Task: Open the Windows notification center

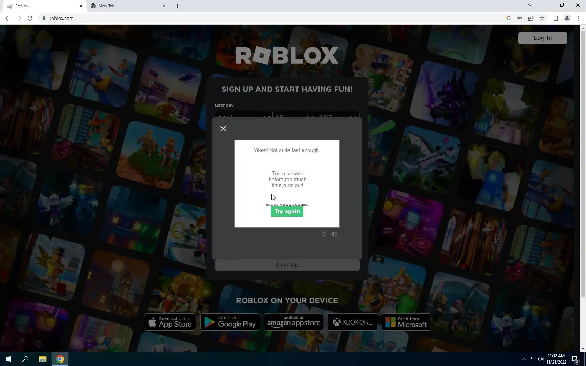Action: click(576, 359)
